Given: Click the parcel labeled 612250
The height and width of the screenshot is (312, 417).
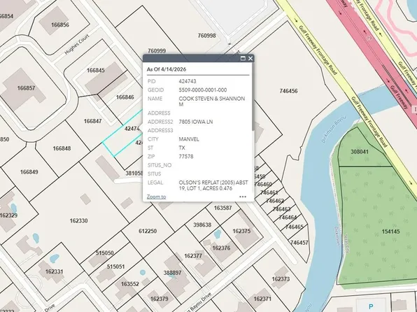Looking at the screenshot, I should (x=148, y=231).
